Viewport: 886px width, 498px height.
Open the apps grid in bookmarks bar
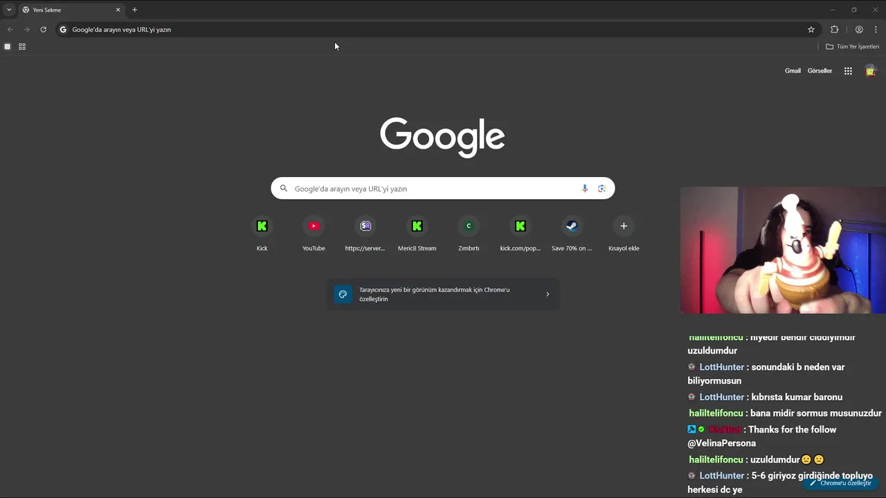click(22, 46)
